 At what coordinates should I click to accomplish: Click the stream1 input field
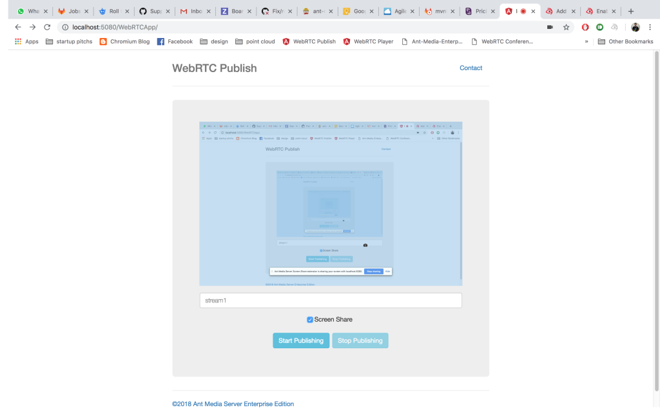click(330, 300)
